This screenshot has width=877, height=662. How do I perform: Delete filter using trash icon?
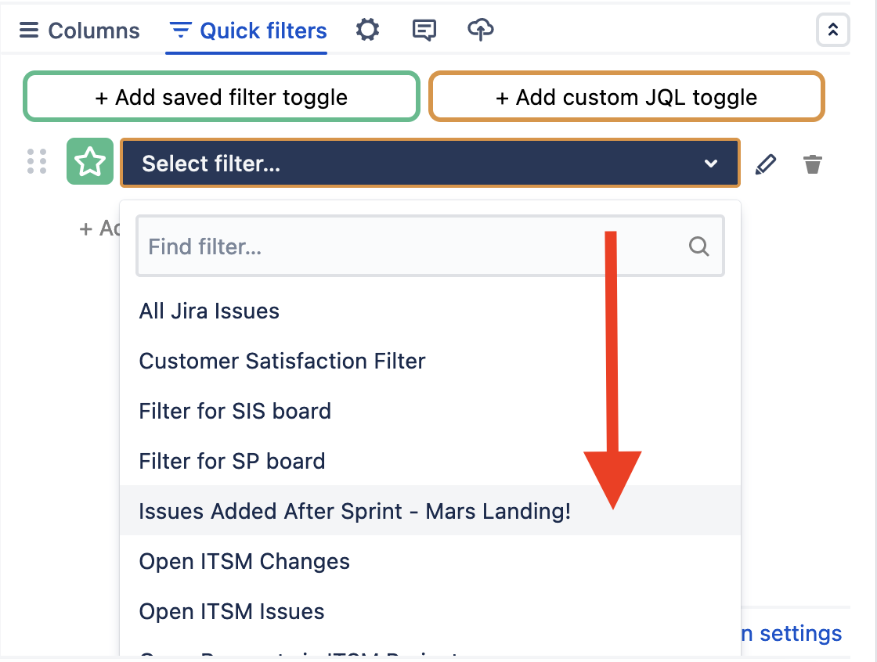(x=813, y=164)
